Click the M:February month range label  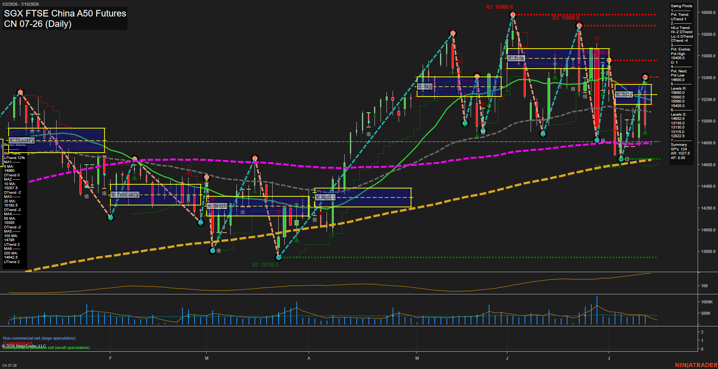pos(125,194)
